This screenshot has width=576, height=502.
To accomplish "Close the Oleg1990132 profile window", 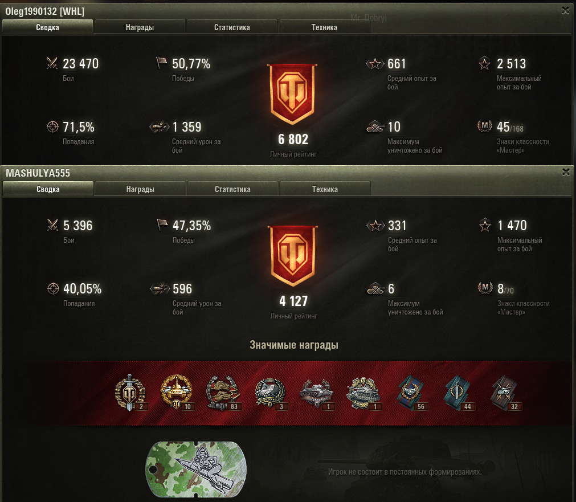I will (x=565, y=10).
